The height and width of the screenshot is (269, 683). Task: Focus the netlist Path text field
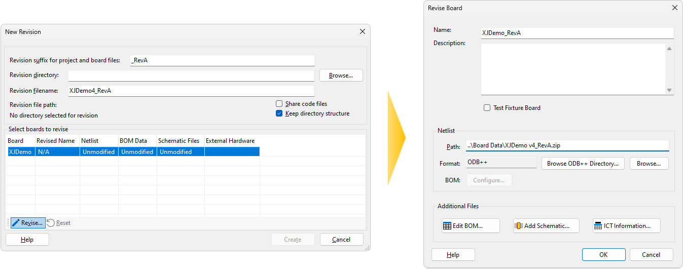567,145
